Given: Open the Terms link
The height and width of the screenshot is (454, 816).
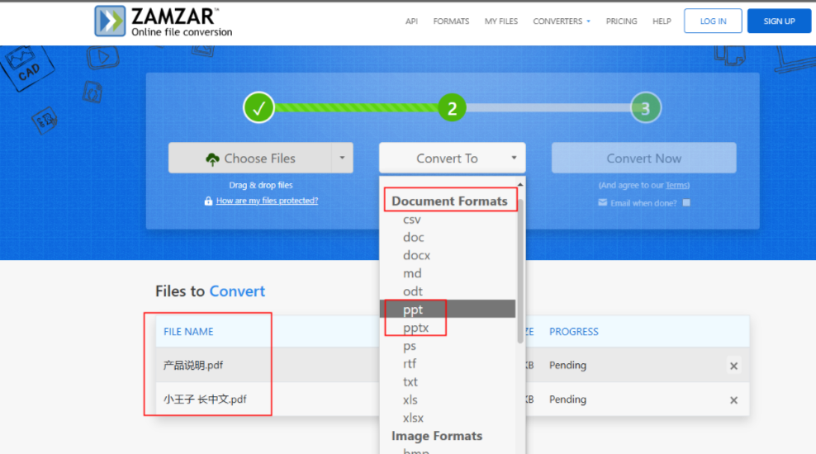Looking at the screenshot, I should tap(676, 185).
